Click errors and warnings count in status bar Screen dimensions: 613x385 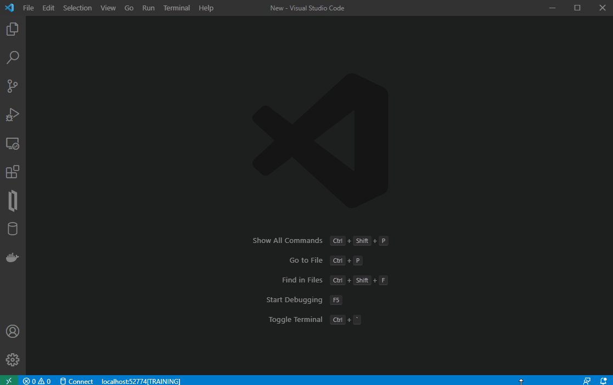(x=37, y=381)
